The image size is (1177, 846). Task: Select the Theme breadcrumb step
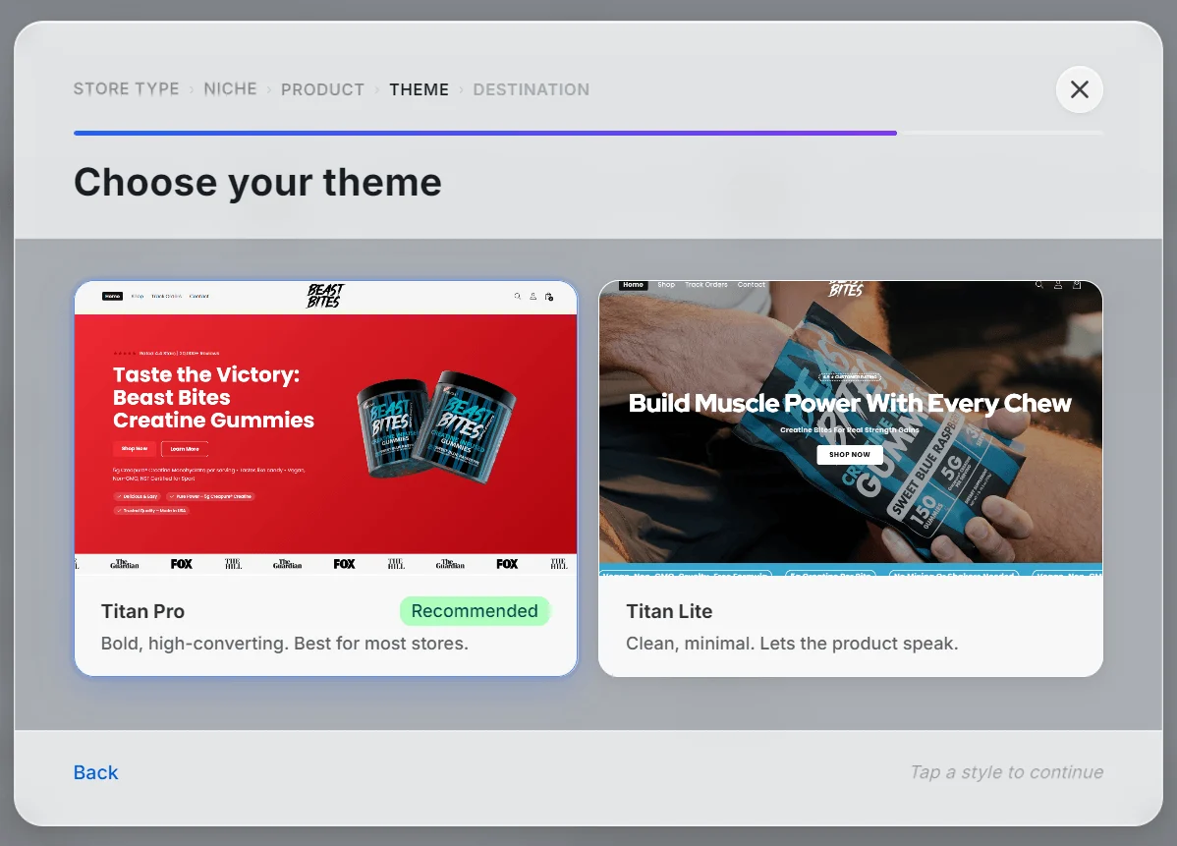(x=419, y=89)
